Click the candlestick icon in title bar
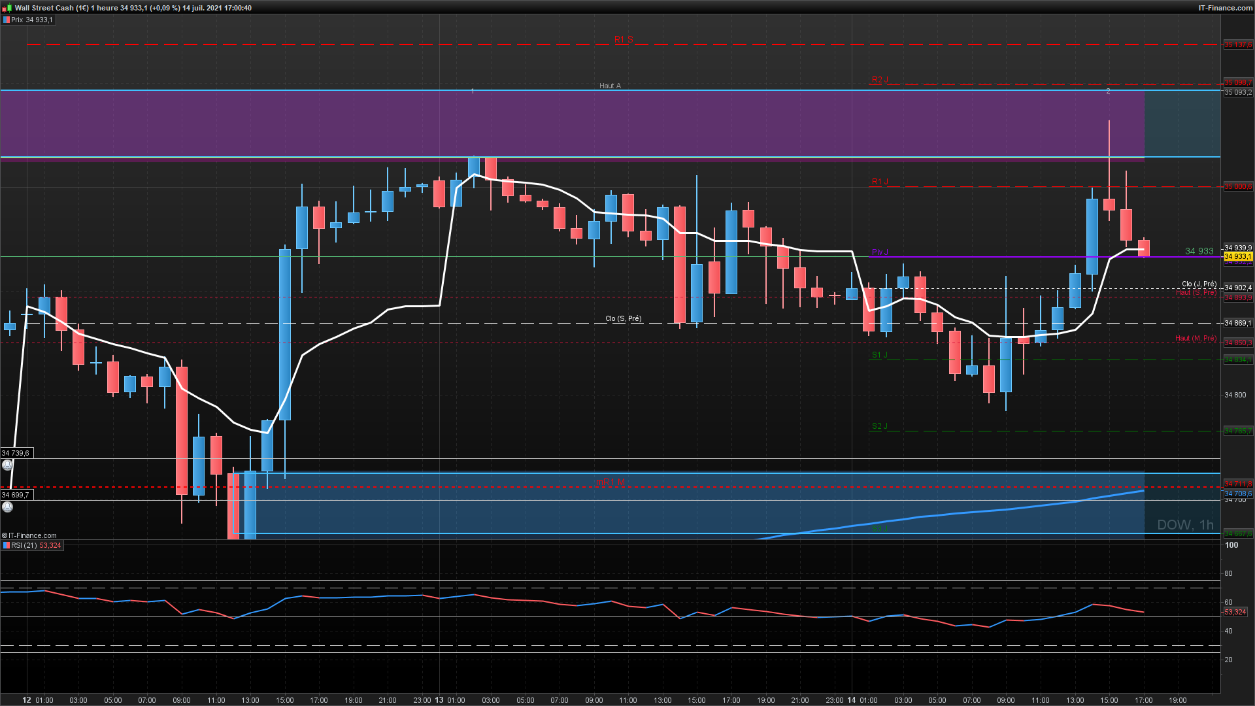 click(x=7, y=8)
